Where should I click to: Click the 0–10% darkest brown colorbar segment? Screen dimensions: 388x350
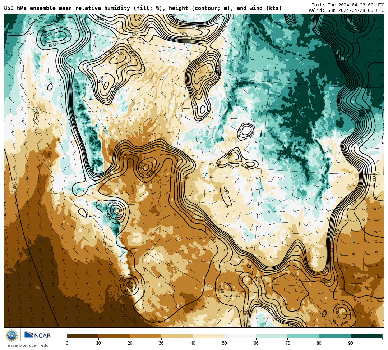(83, 336)
